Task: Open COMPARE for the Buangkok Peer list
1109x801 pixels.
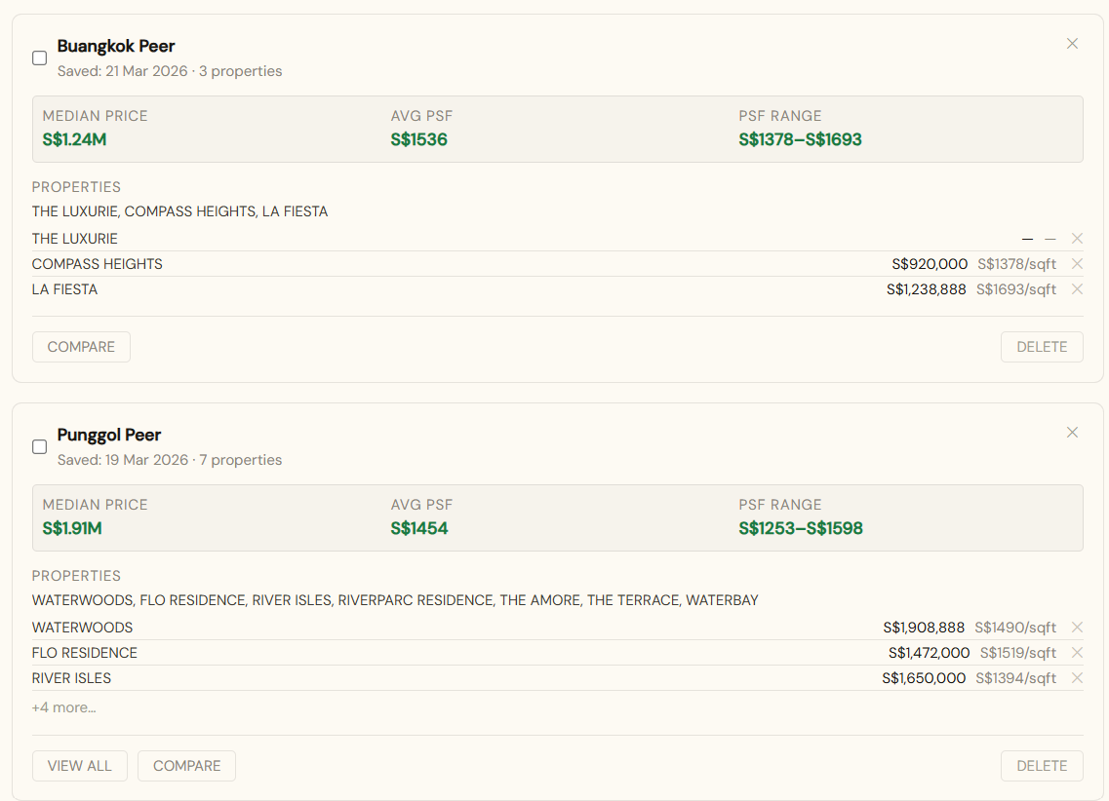Action: coord(81,346)
